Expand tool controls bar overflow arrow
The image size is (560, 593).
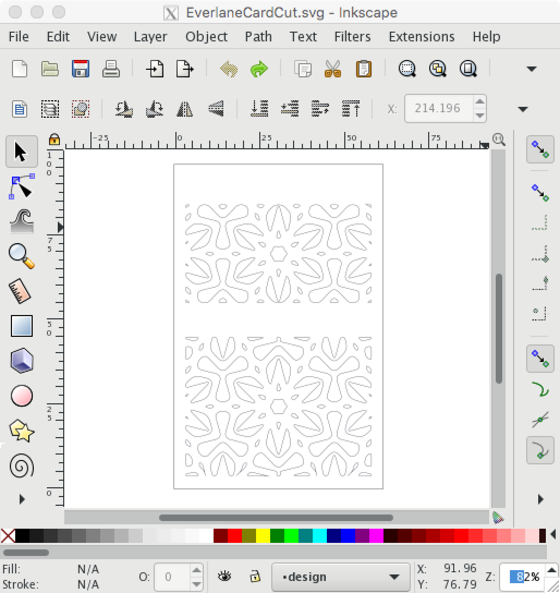(x=523, y=110)
